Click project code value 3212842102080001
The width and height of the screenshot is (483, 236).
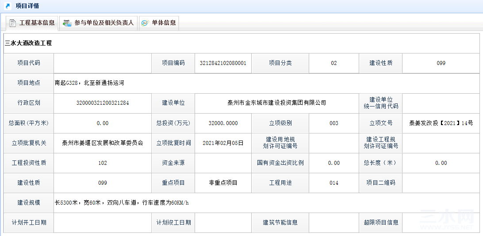pyautogui.click(x=223, y=63)
